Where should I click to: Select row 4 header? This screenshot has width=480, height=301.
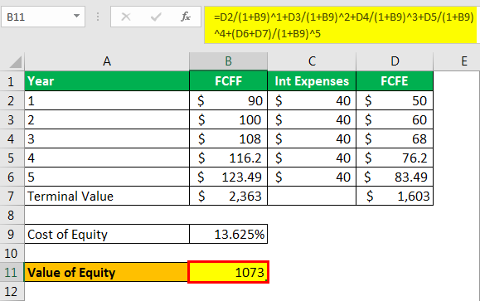pyautogui.click(x=11, y=138)
